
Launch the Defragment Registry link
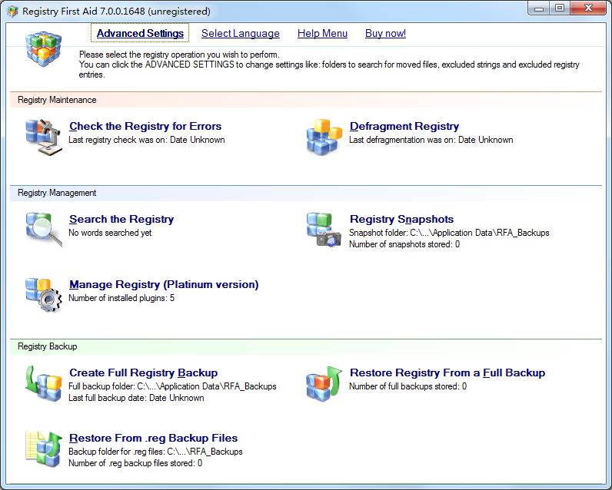point(404,126)
